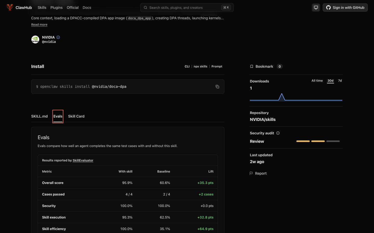Select the Prompt install option
The height and width of the screenshot is (233, 374).
[217, 67]
